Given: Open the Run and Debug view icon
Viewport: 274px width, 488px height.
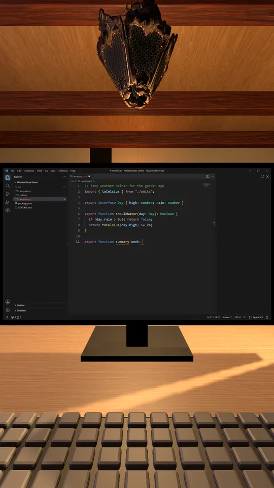Looking at the screenshot, I should [8, 202].
